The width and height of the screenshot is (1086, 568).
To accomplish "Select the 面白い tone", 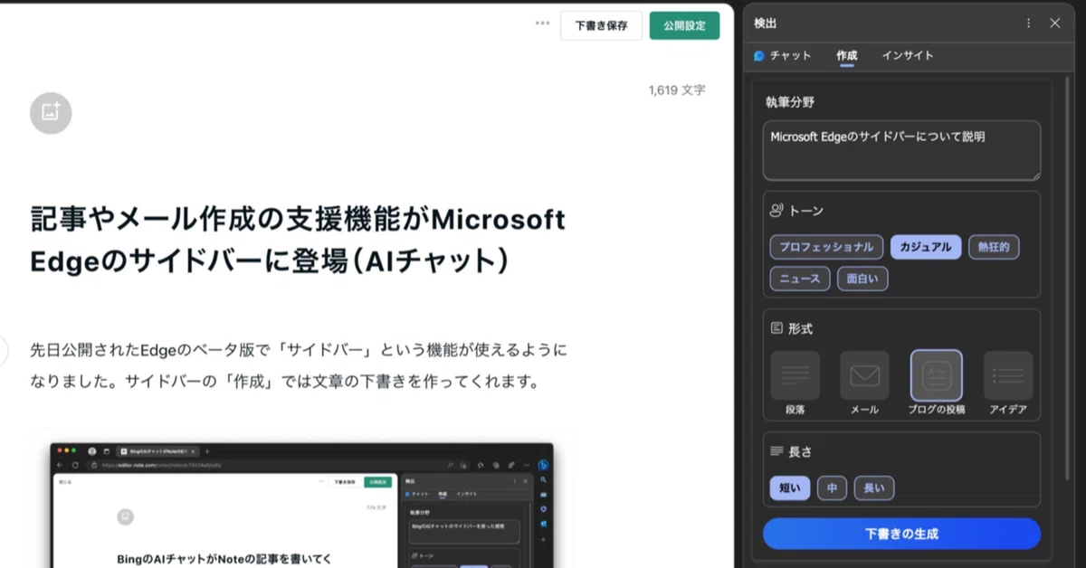I will coord(862,279).
